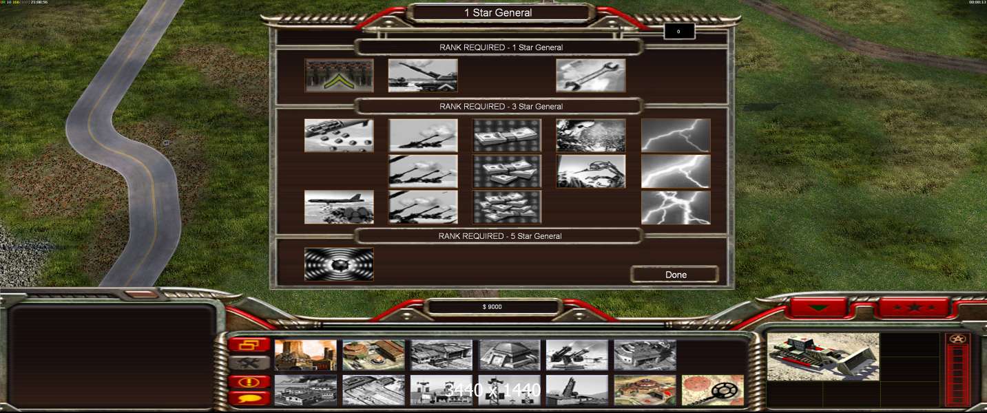The height and width of the screenshot is (413, 987).
Task: Click the red experience bar beside Dozer portrait
Action: tap(958, 376)
